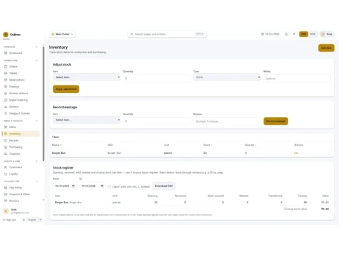Click the Banners icon in the sidebar

(5, 200)
